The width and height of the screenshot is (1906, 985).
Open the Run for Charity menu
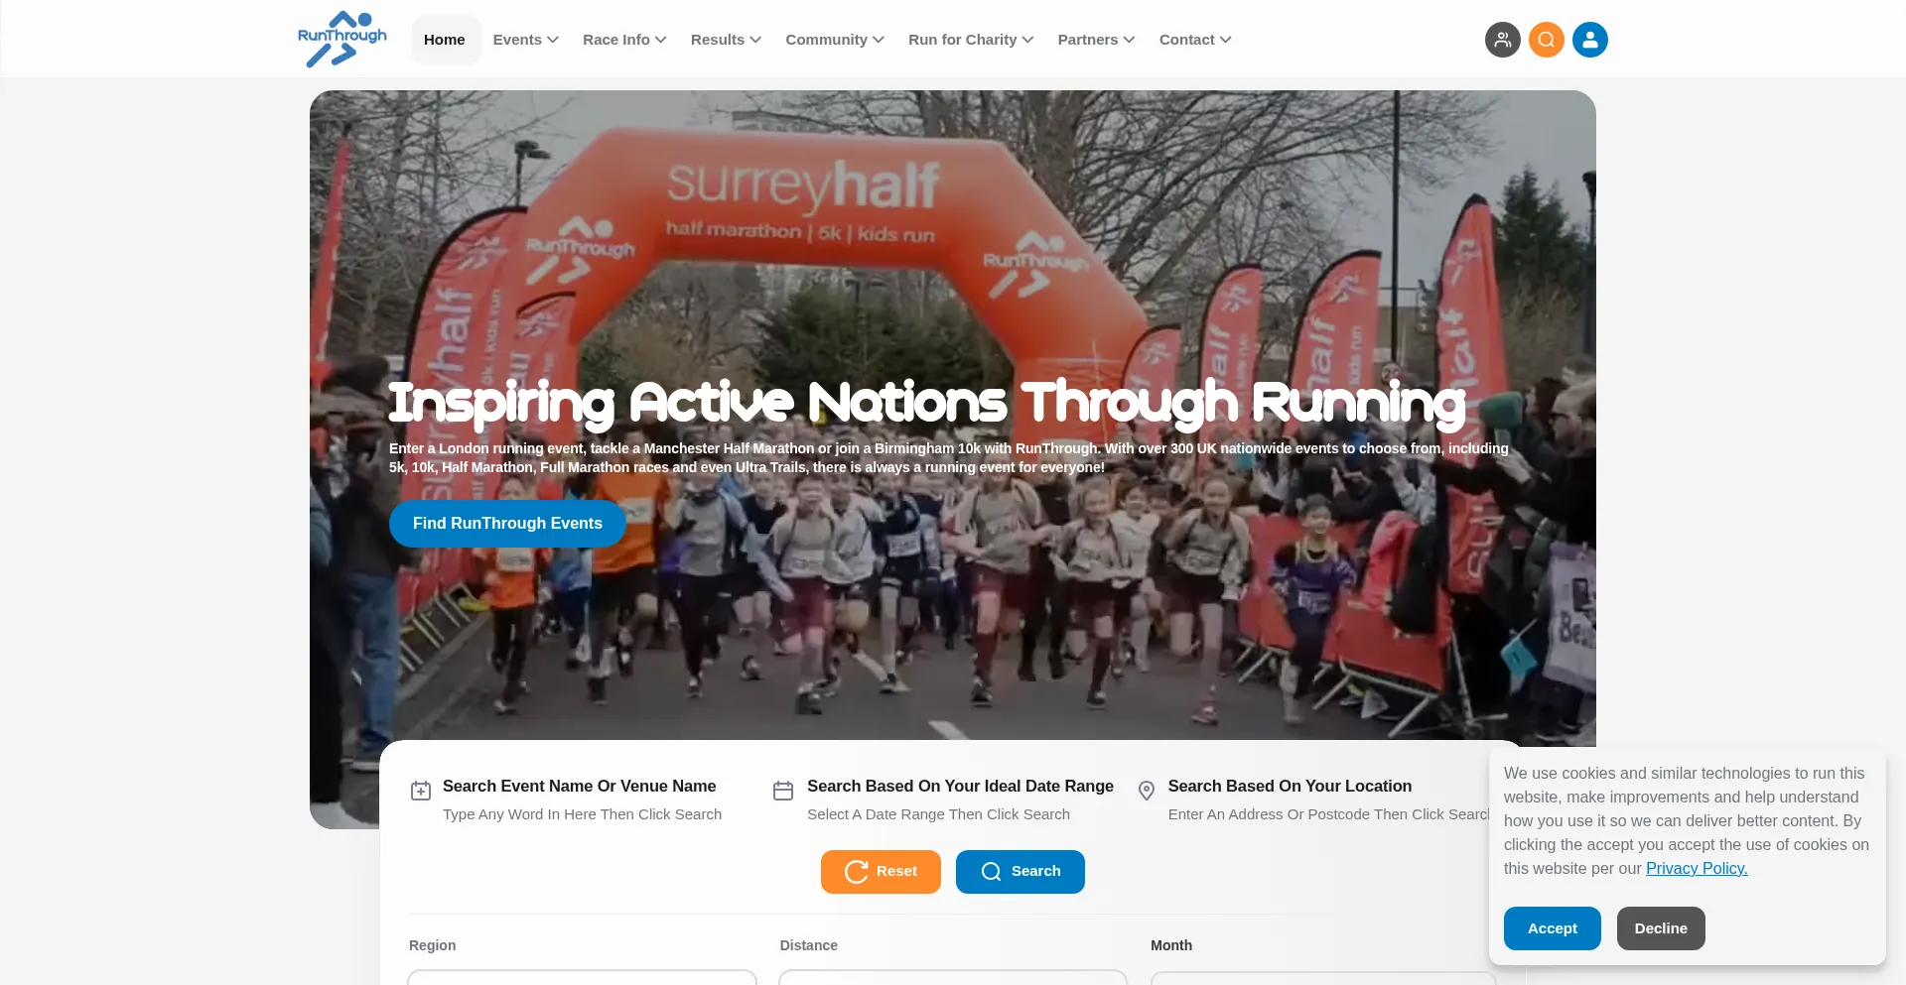point(971,40)
